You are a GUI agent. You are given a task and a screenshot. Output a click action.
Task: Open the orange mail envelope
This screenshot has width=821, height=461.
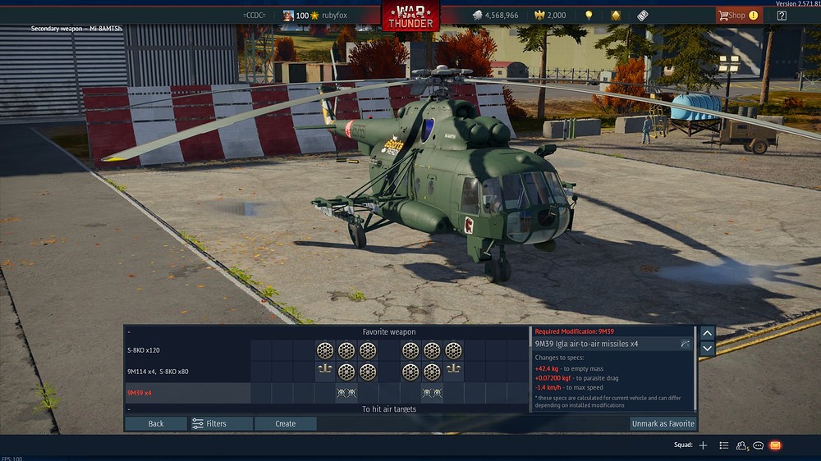[x=776, y=445]
